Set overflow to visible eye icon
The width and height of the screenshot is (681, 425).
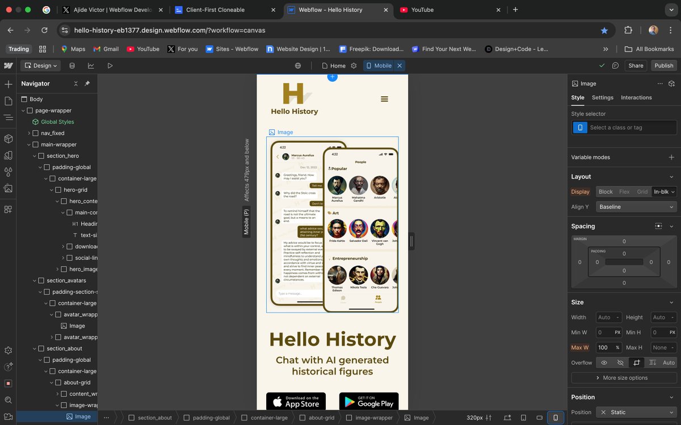pos(604,363)
